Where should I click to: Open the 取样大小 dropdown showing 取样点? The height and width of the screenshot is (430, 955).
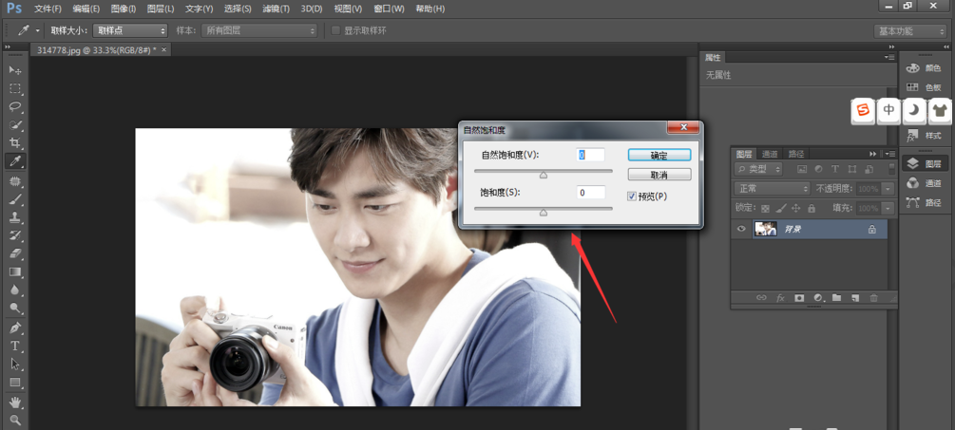tap(130, 30)
